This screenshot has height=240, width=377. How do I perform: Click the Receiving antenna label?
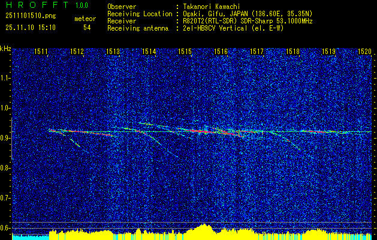tap(138, 28)
